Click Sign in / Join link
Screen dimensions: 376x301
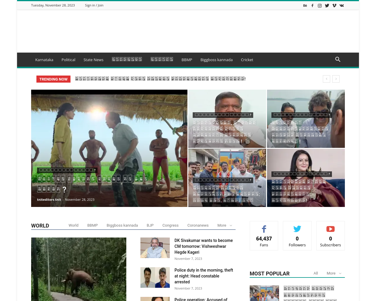click(94, 5)
